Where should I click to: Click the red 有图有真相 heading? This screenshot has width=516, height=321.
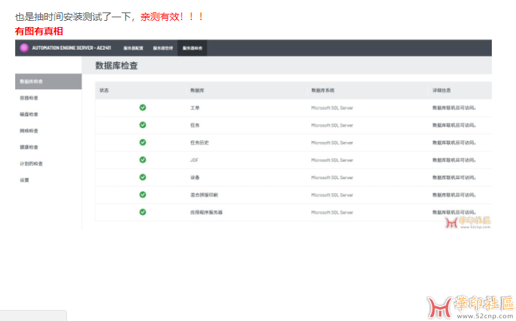39,31
